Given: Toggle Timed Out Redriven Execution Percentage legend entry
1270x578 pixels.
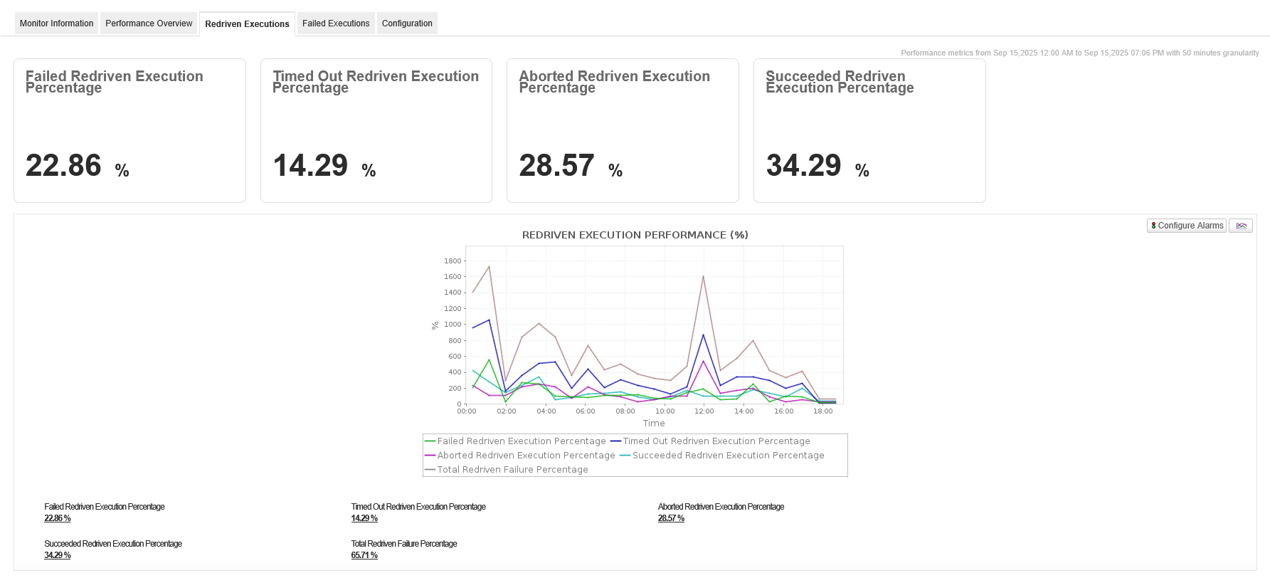Looking at the screenshot, I should coord(710,441).
